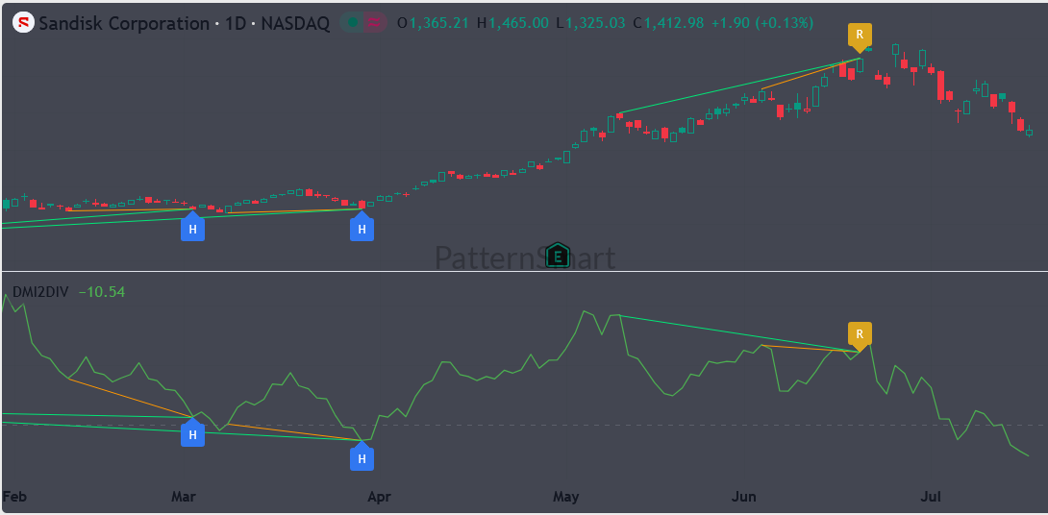Select the late-March H marker on price chart

(x=362, y=227)
